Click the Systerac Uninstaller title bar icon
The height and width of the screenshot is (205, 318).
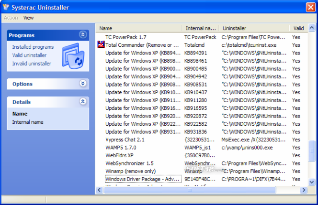click(x=6, y=7)
